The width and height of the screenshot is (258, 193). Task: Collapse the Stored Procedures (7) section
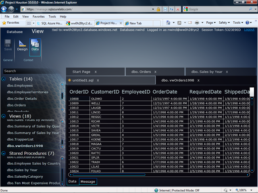click(x=4, y=153)
